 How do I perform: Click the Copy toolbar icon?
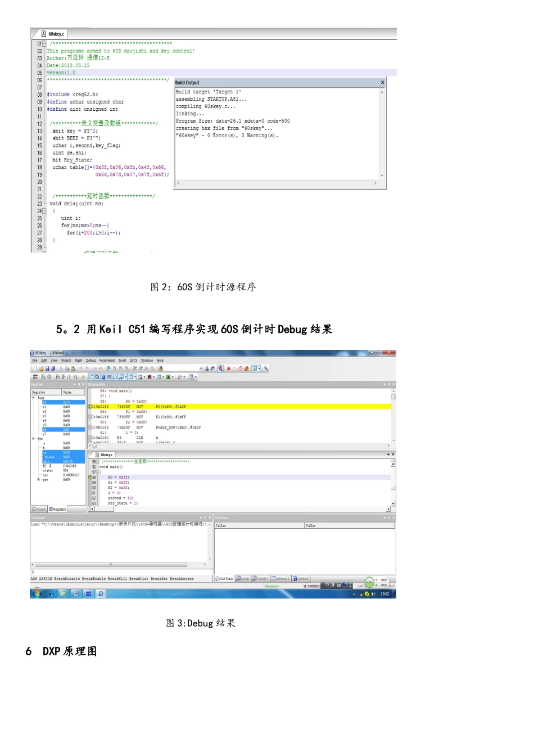tap(67, 368)
